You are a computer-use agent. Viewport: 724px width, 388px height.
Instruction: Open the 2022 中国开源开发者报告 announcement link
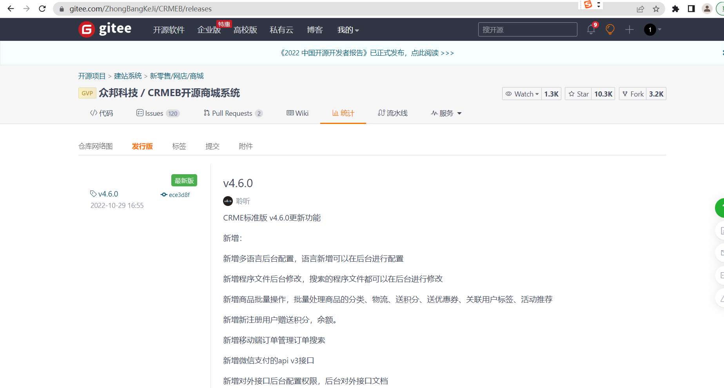click(x=367, y=53)
